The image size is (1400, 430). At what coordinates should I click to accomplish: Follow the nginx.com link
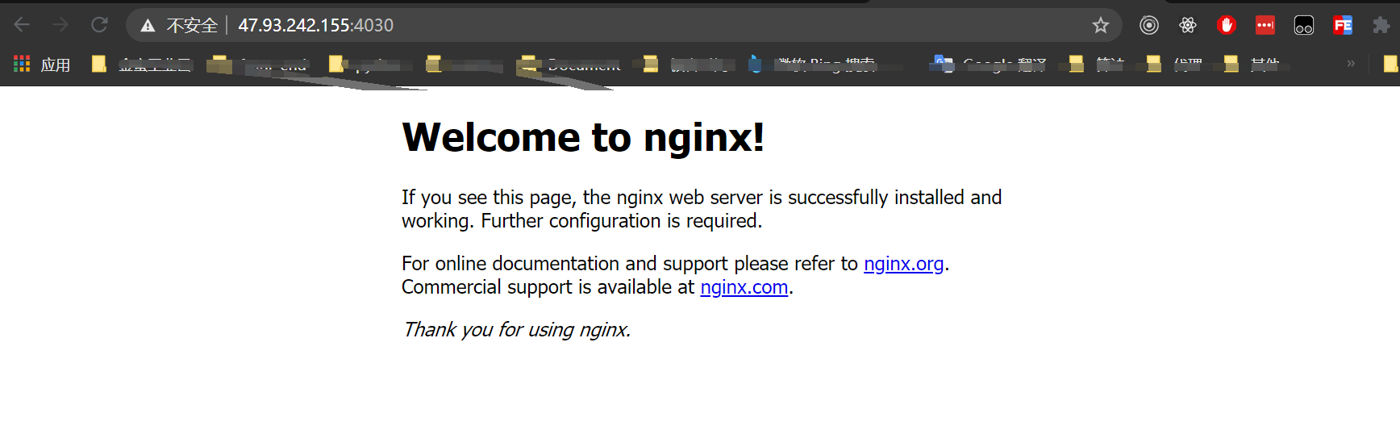click(x=744, y=287)
